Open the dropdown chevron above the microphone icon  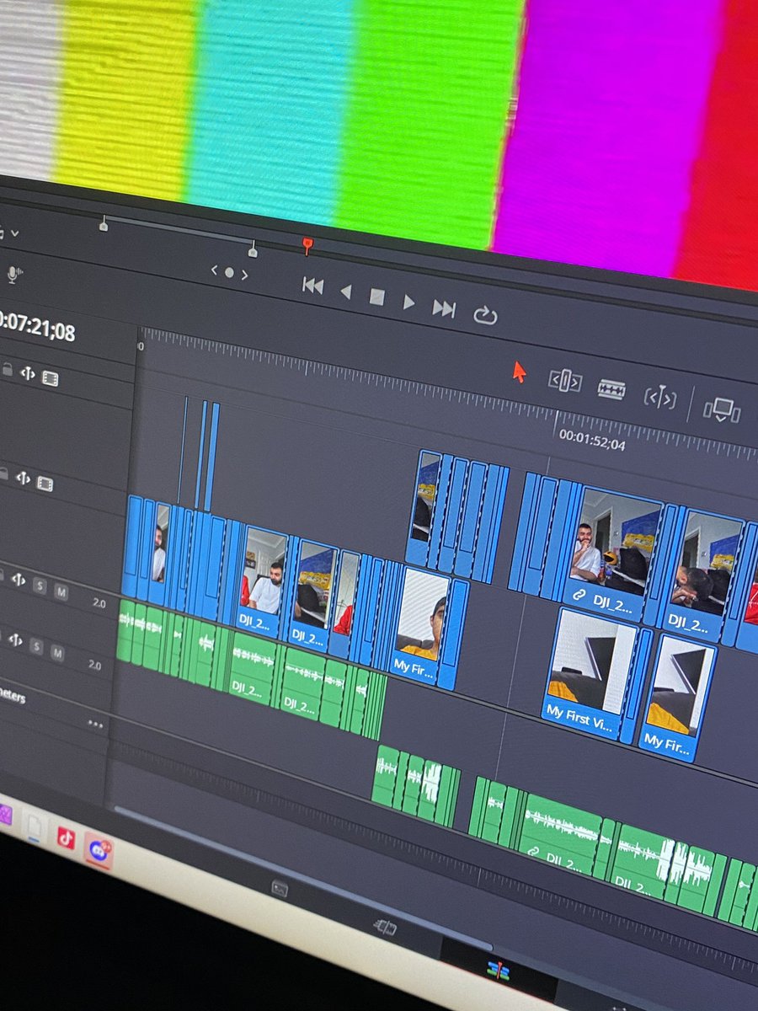pos(14,233)
